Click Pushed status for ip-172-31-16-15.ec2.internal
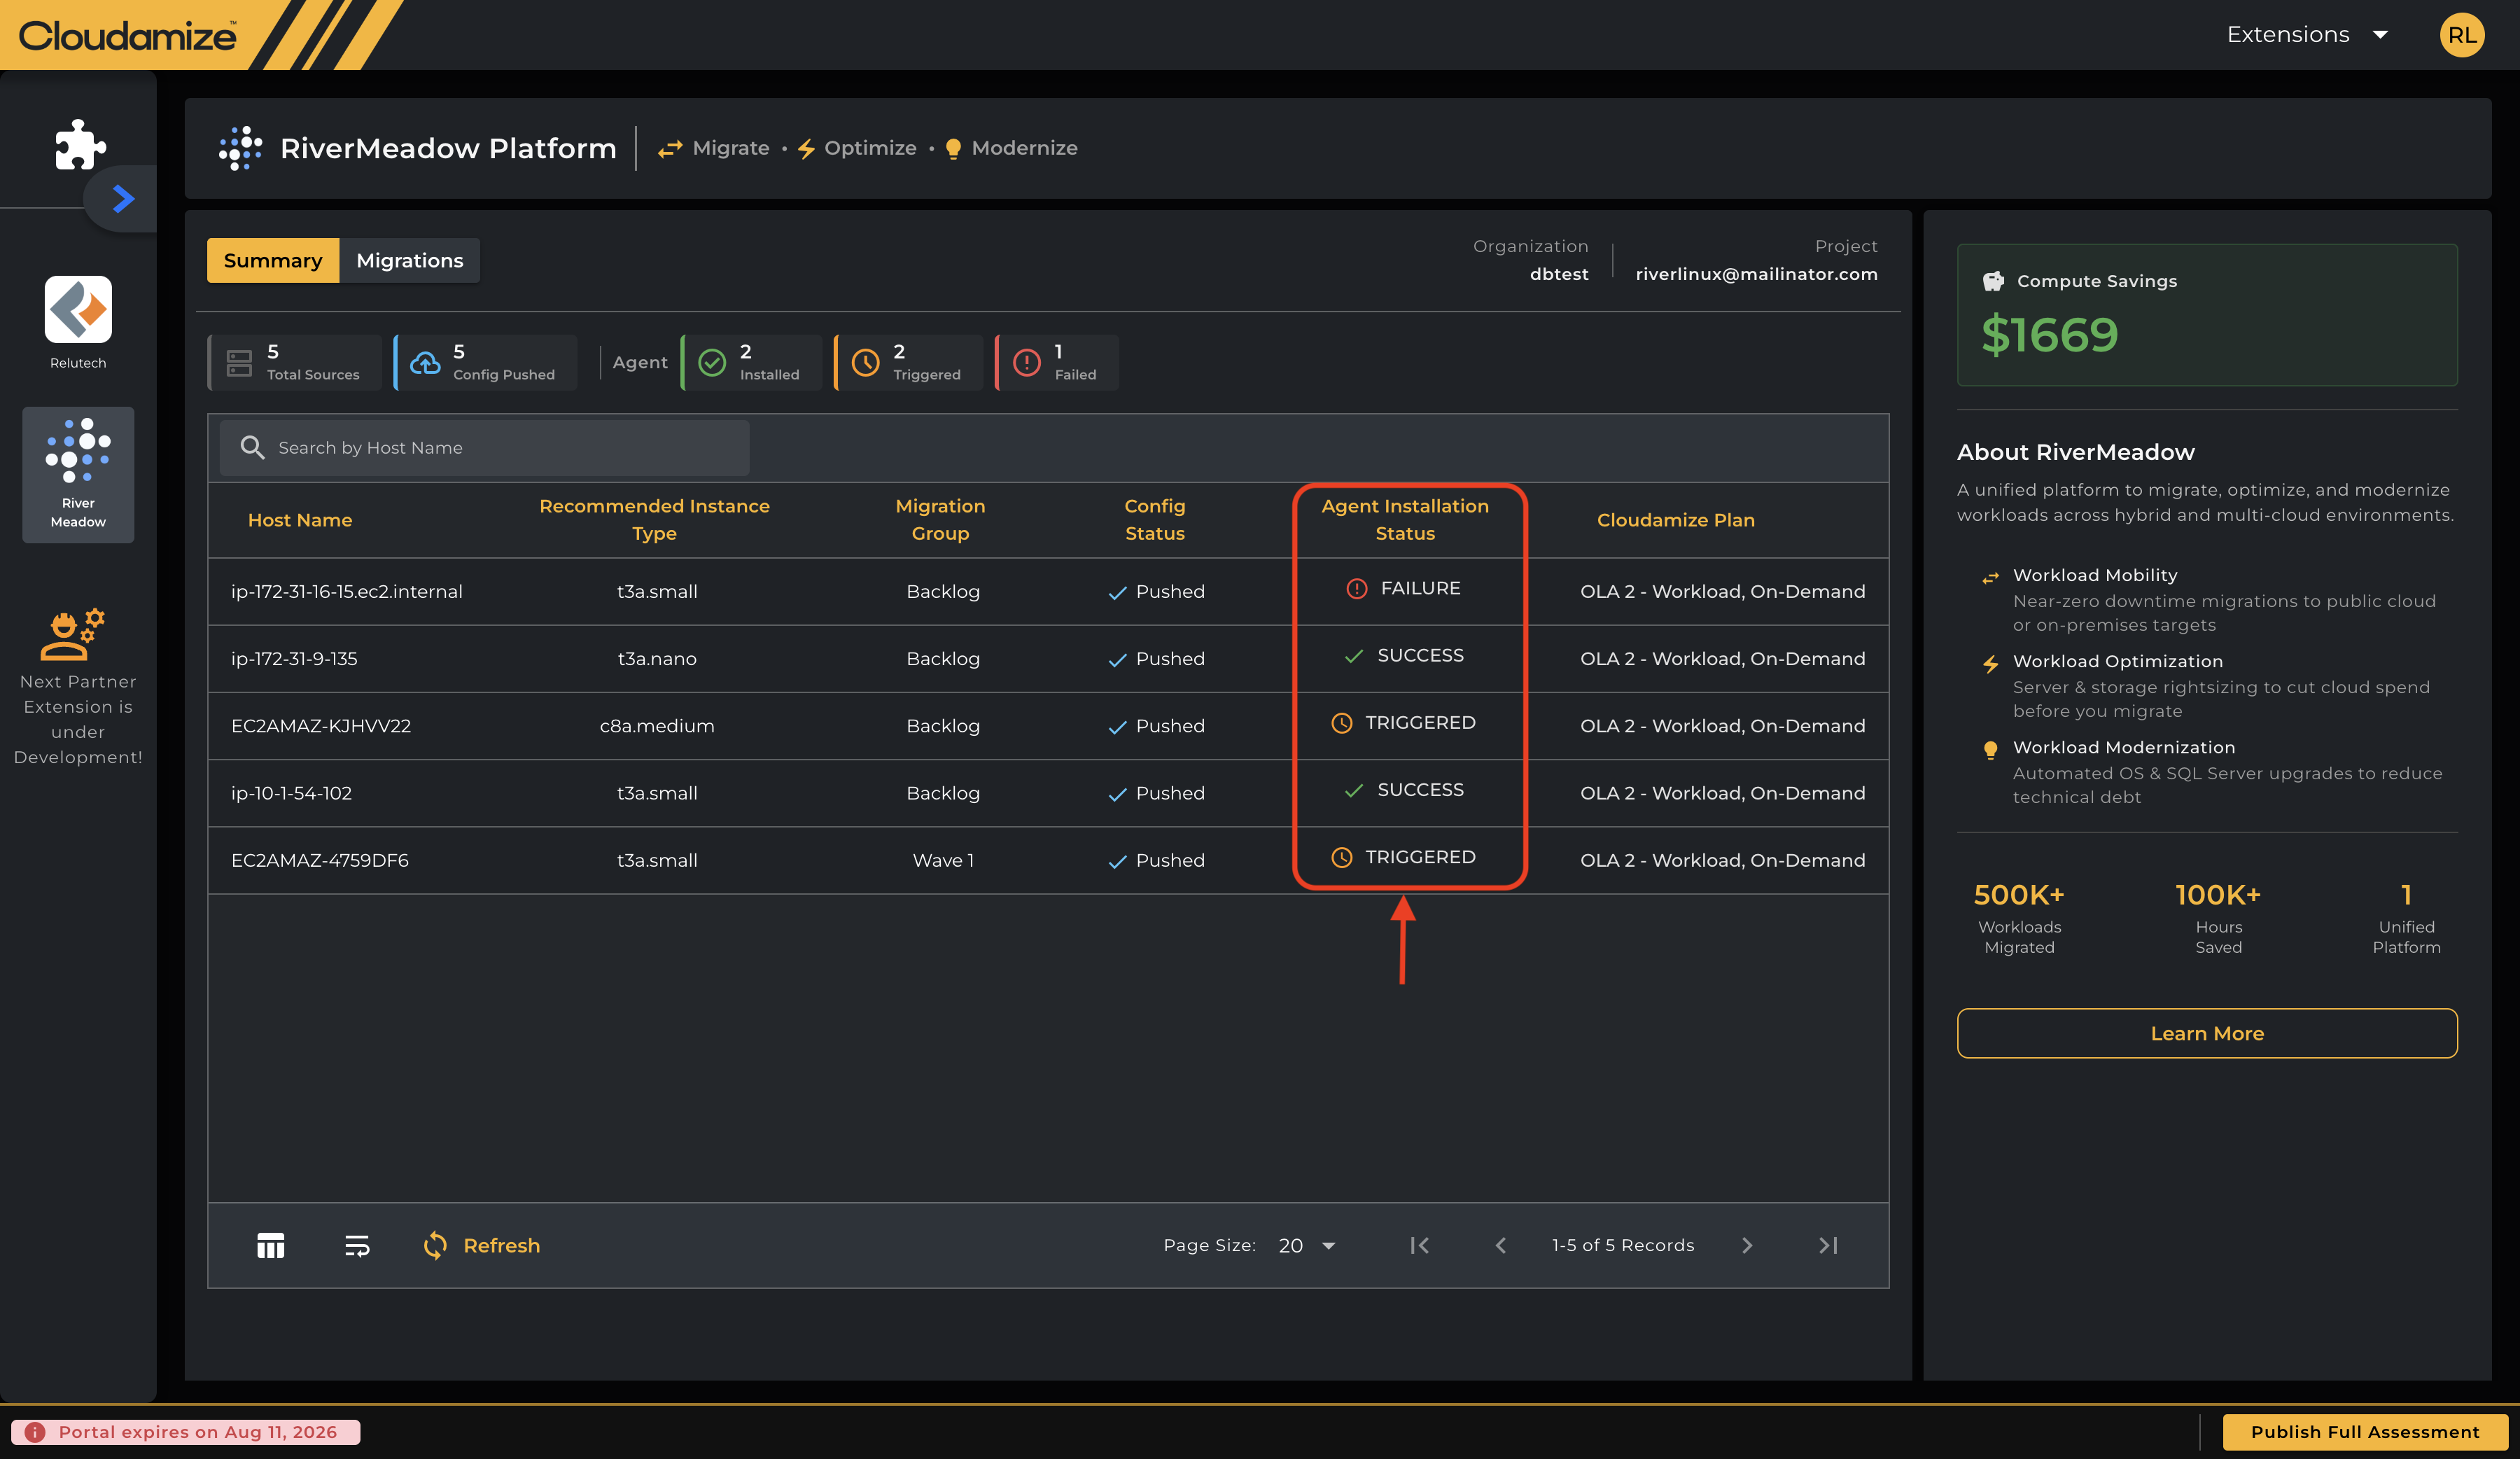Viewport: 2520px width, 1459px height. point(1156,592)
